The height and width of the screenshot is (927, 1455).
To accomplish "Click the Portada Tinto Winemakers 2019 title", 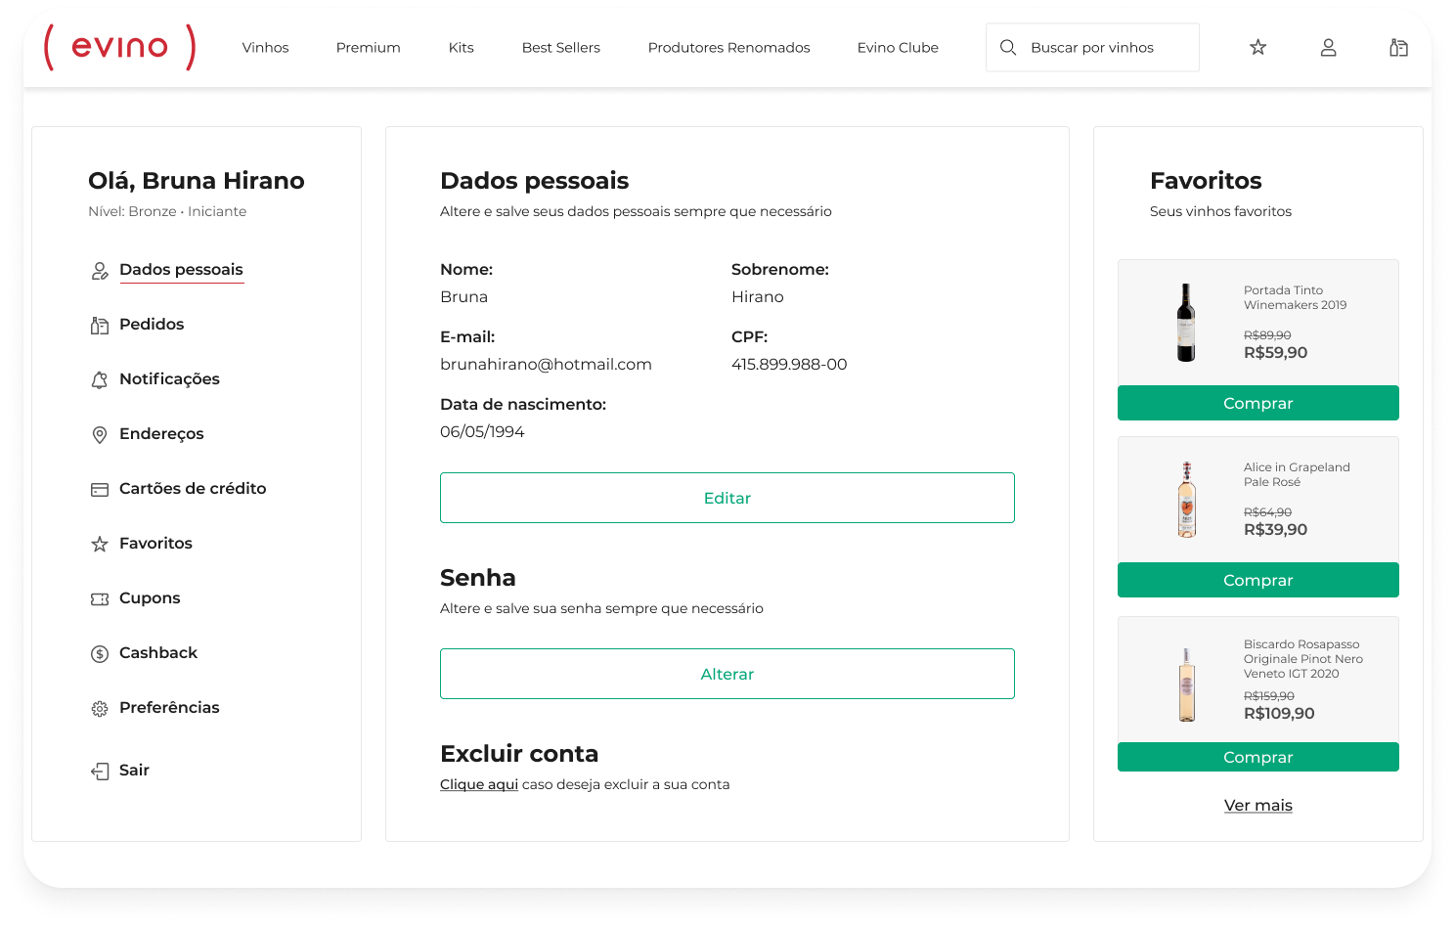I will click(x=1295, y=297).
